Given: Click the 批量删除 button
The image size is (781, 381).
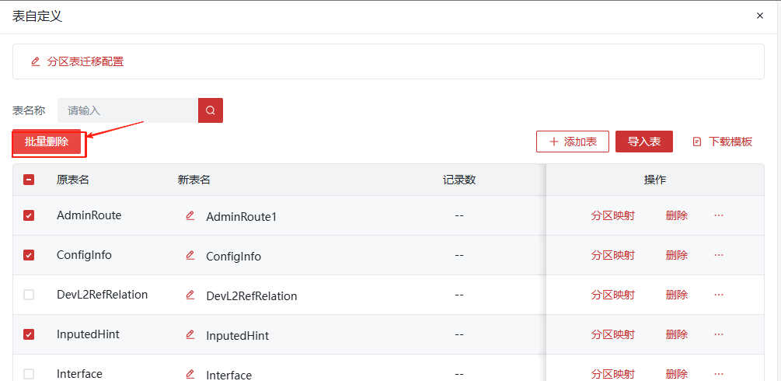Looking at the screenshot, I should click(47, 142).
